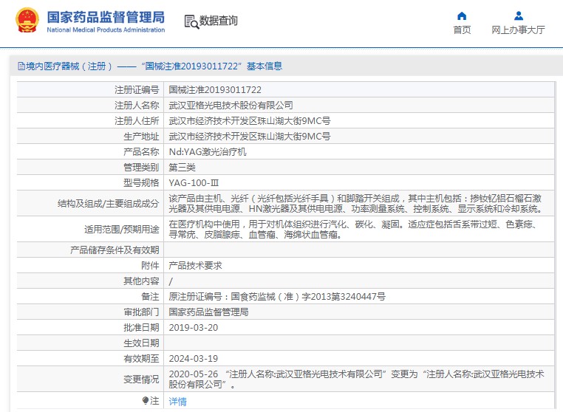563x412 pixels.
Task: Click the 首页 home icon
Action: pyautogui.click(x=462, y=16)
